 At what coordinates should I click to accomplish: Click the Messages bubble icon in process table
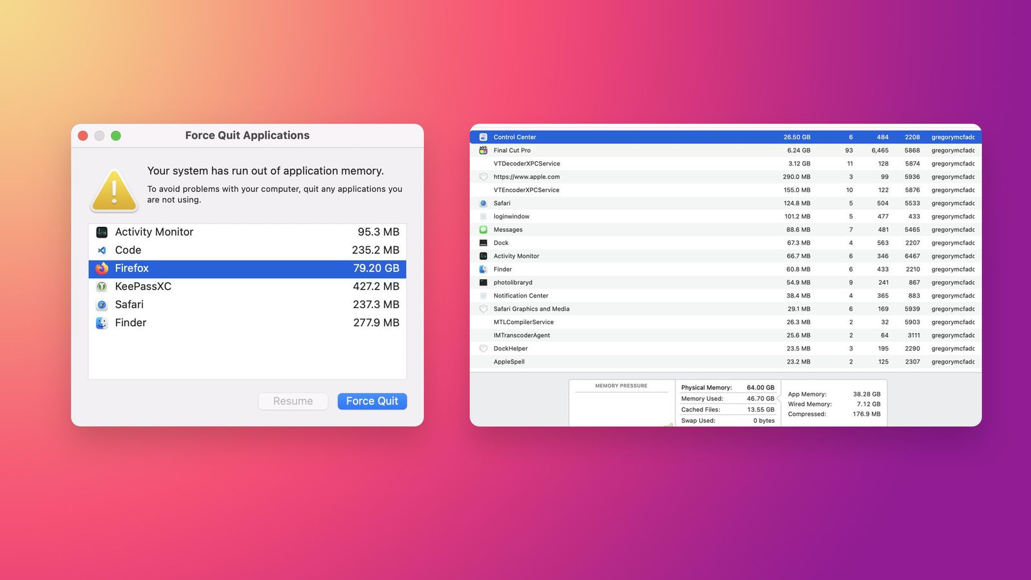coord(483,229)
